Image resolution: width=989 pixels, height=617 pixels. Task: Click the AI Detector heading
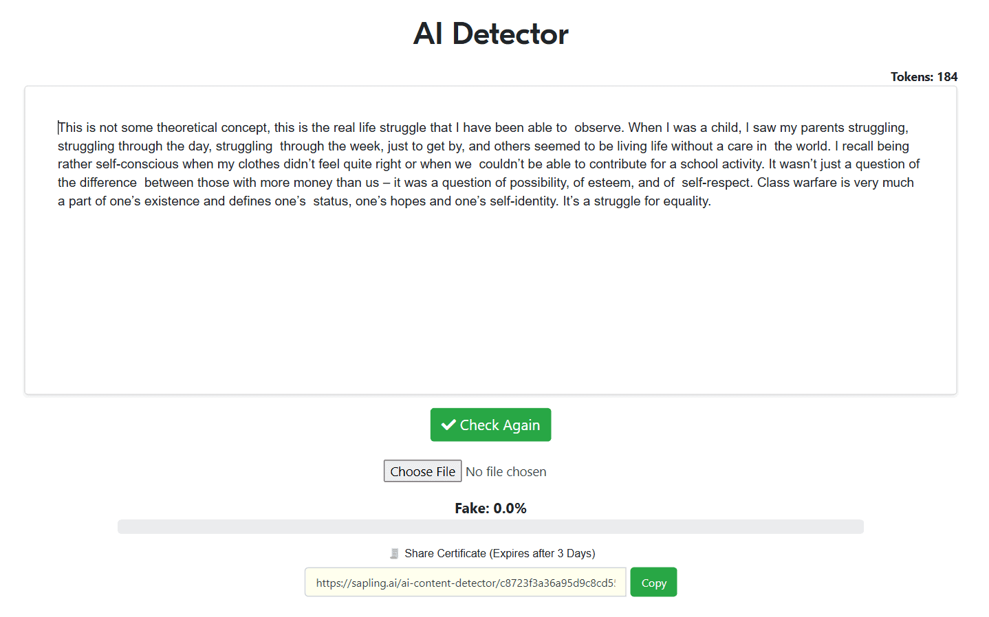click(490, 34)
